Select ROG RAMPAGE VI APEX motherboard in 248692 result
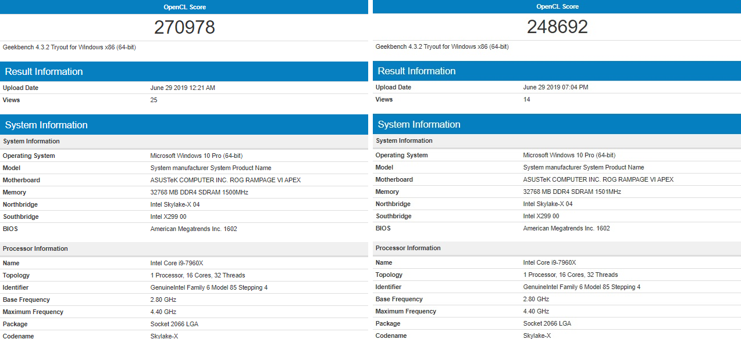 tap(598, 179)
